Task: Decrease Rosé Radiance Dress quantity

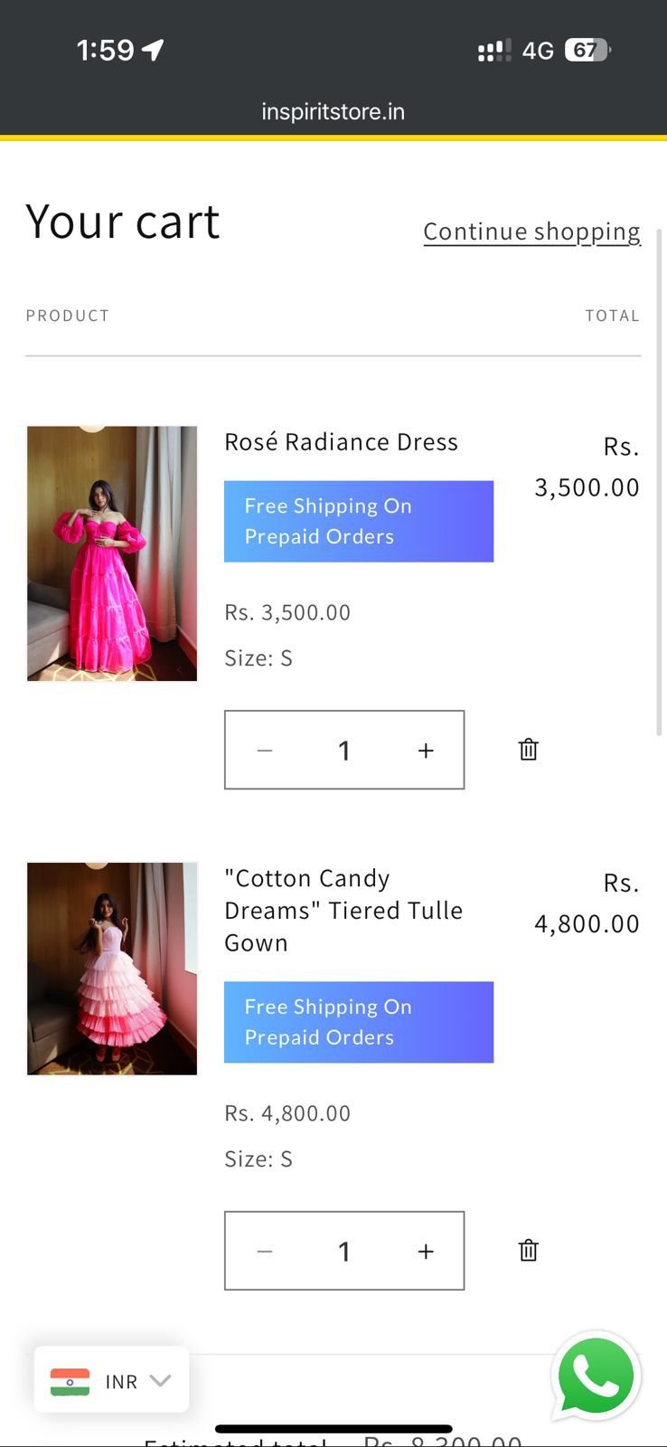Action: pyautogui.click(x=265, y=751)
